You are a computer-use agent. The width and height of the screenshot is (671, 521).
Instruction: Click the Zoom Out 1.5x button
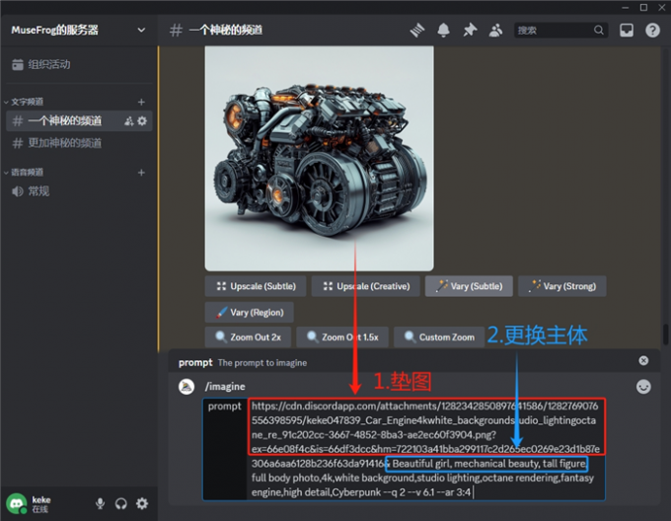coord(342,337)
